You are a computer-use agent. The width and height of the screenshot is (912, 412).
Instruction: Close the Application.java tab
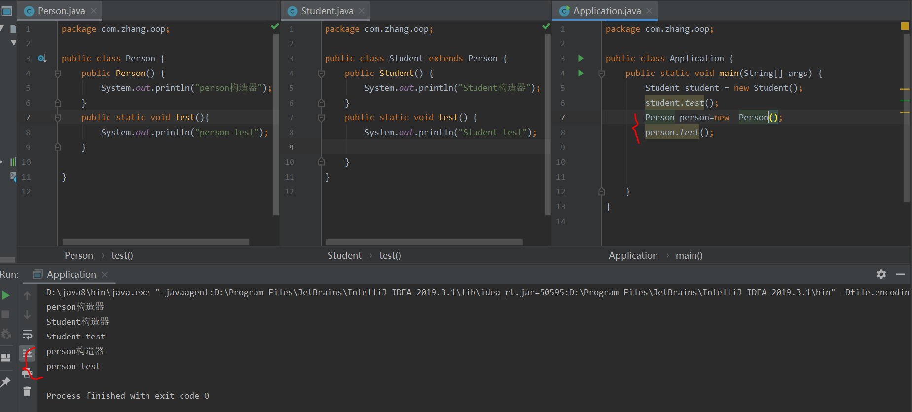coord(649,11)
